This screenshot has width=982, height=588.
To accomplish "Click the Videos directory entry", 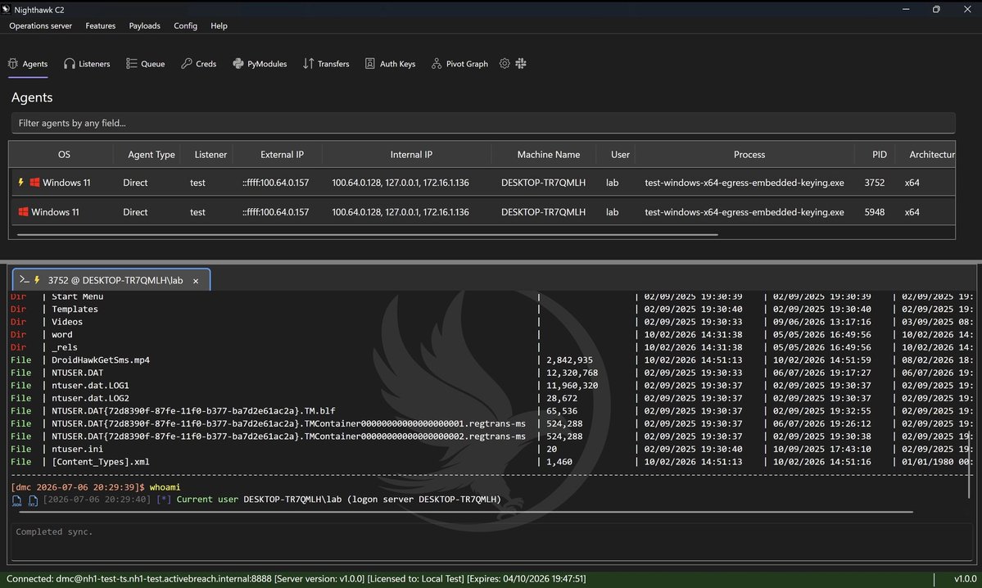I will 67,322.
